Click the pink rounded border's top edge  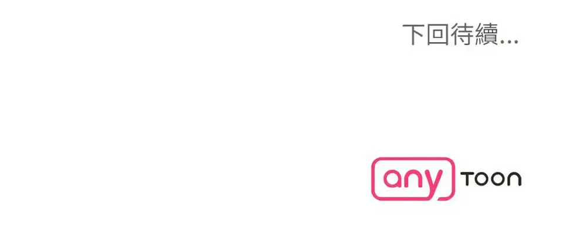[x=413, y=159]
